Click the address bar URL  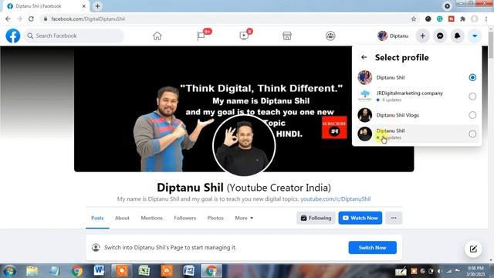tap(88, 19)
